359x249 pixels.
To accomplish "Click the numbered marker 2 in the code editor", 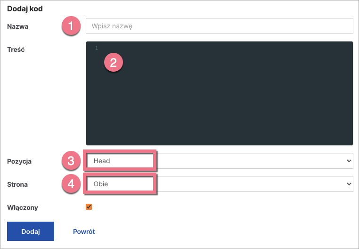I will 113,63.
